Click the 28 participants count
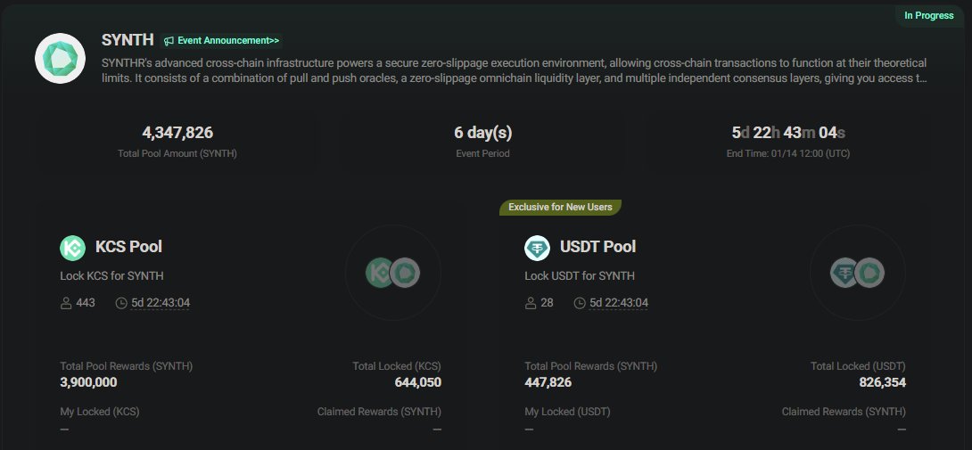 click(x=547, y=303)
